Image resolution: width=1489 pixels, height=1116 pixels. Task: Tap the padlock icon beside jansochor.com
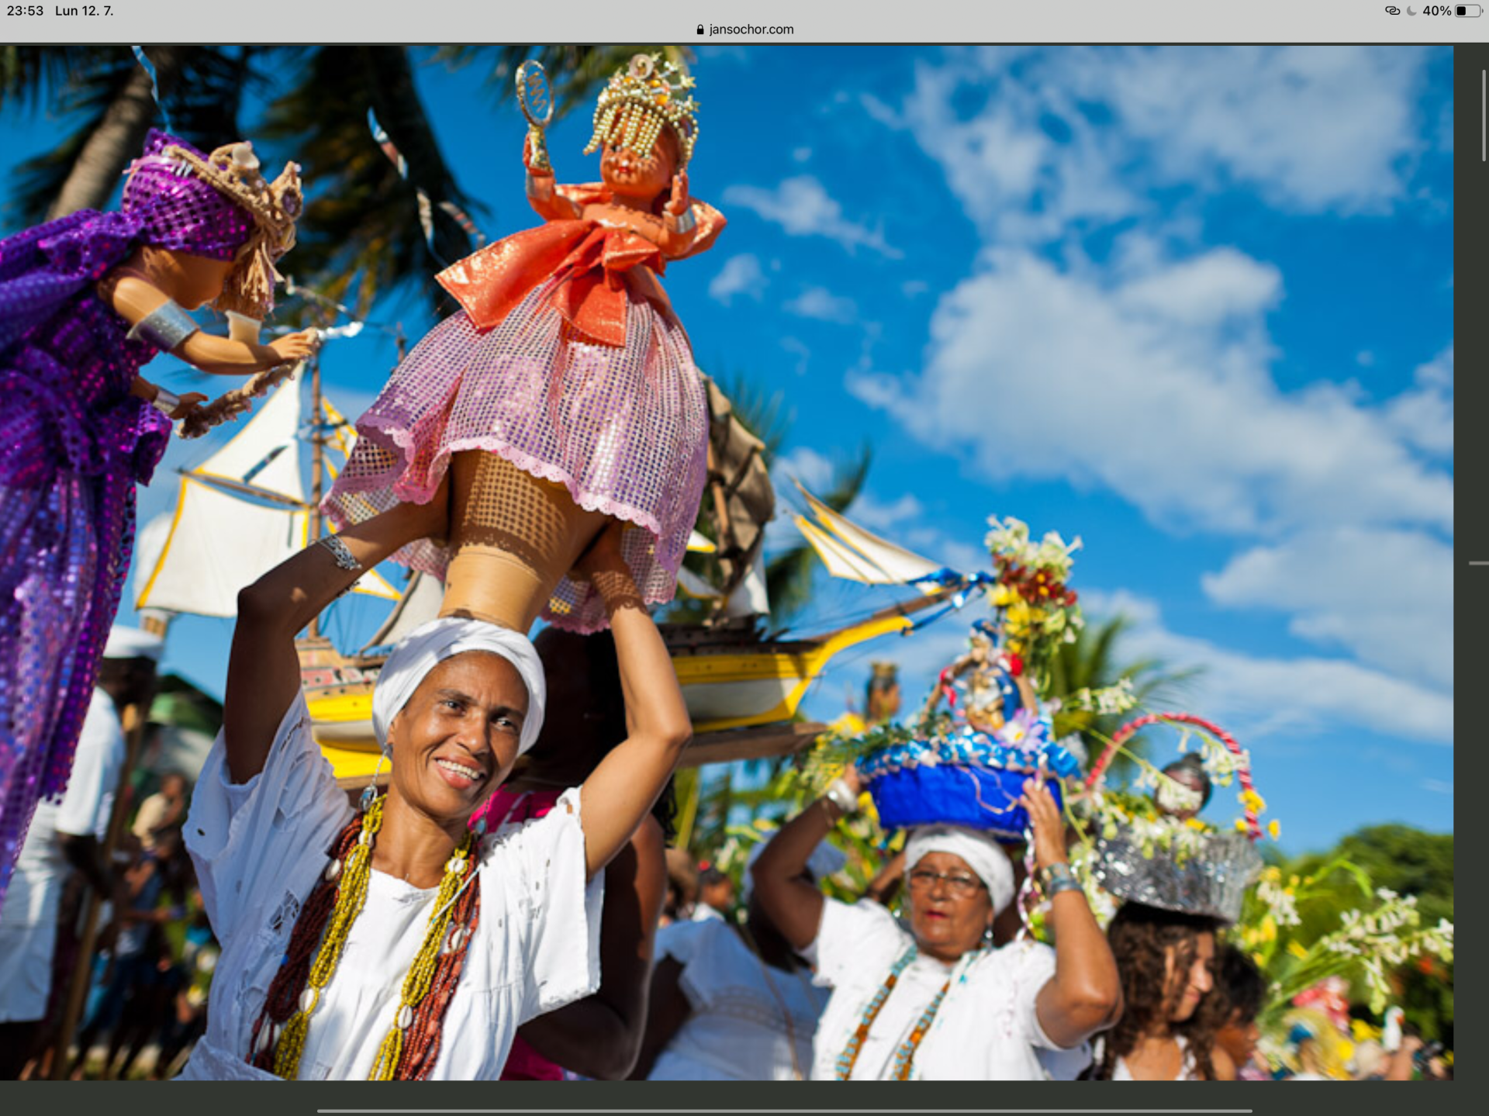click(700, 29)
